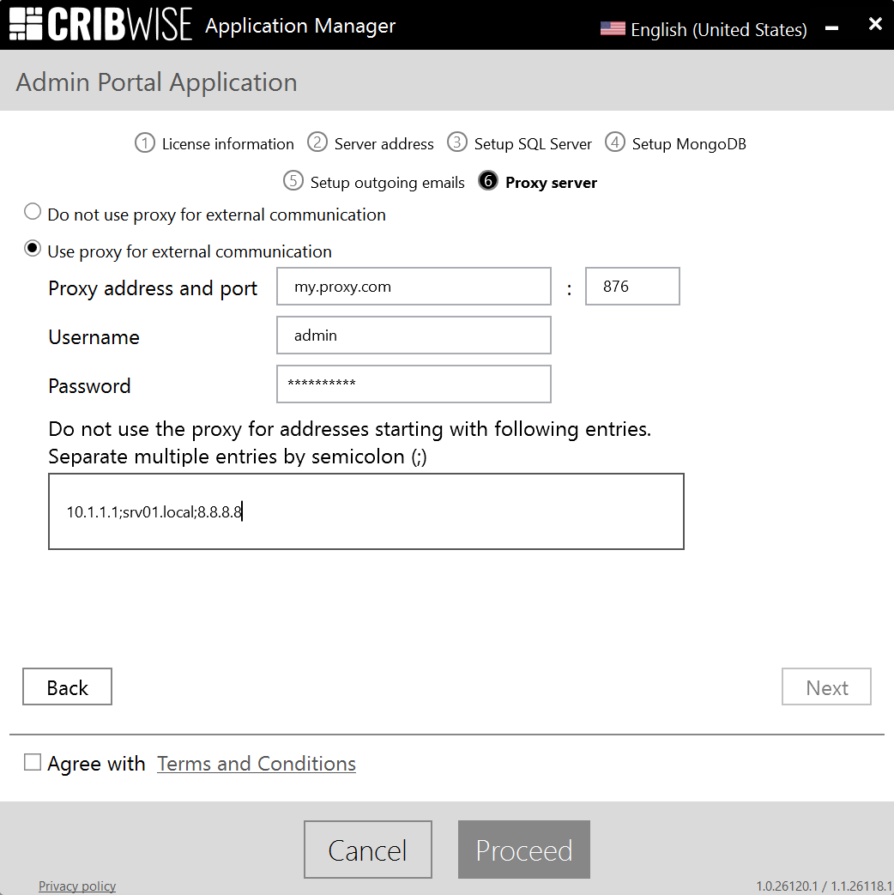This screenshot has height=895, width=894.
Task: Click the step 4 circle icon
Action: pos(615,142)
